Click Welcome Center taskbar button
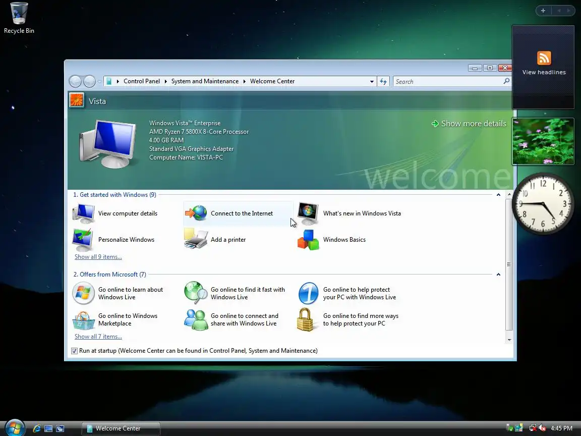 (121, 428)
